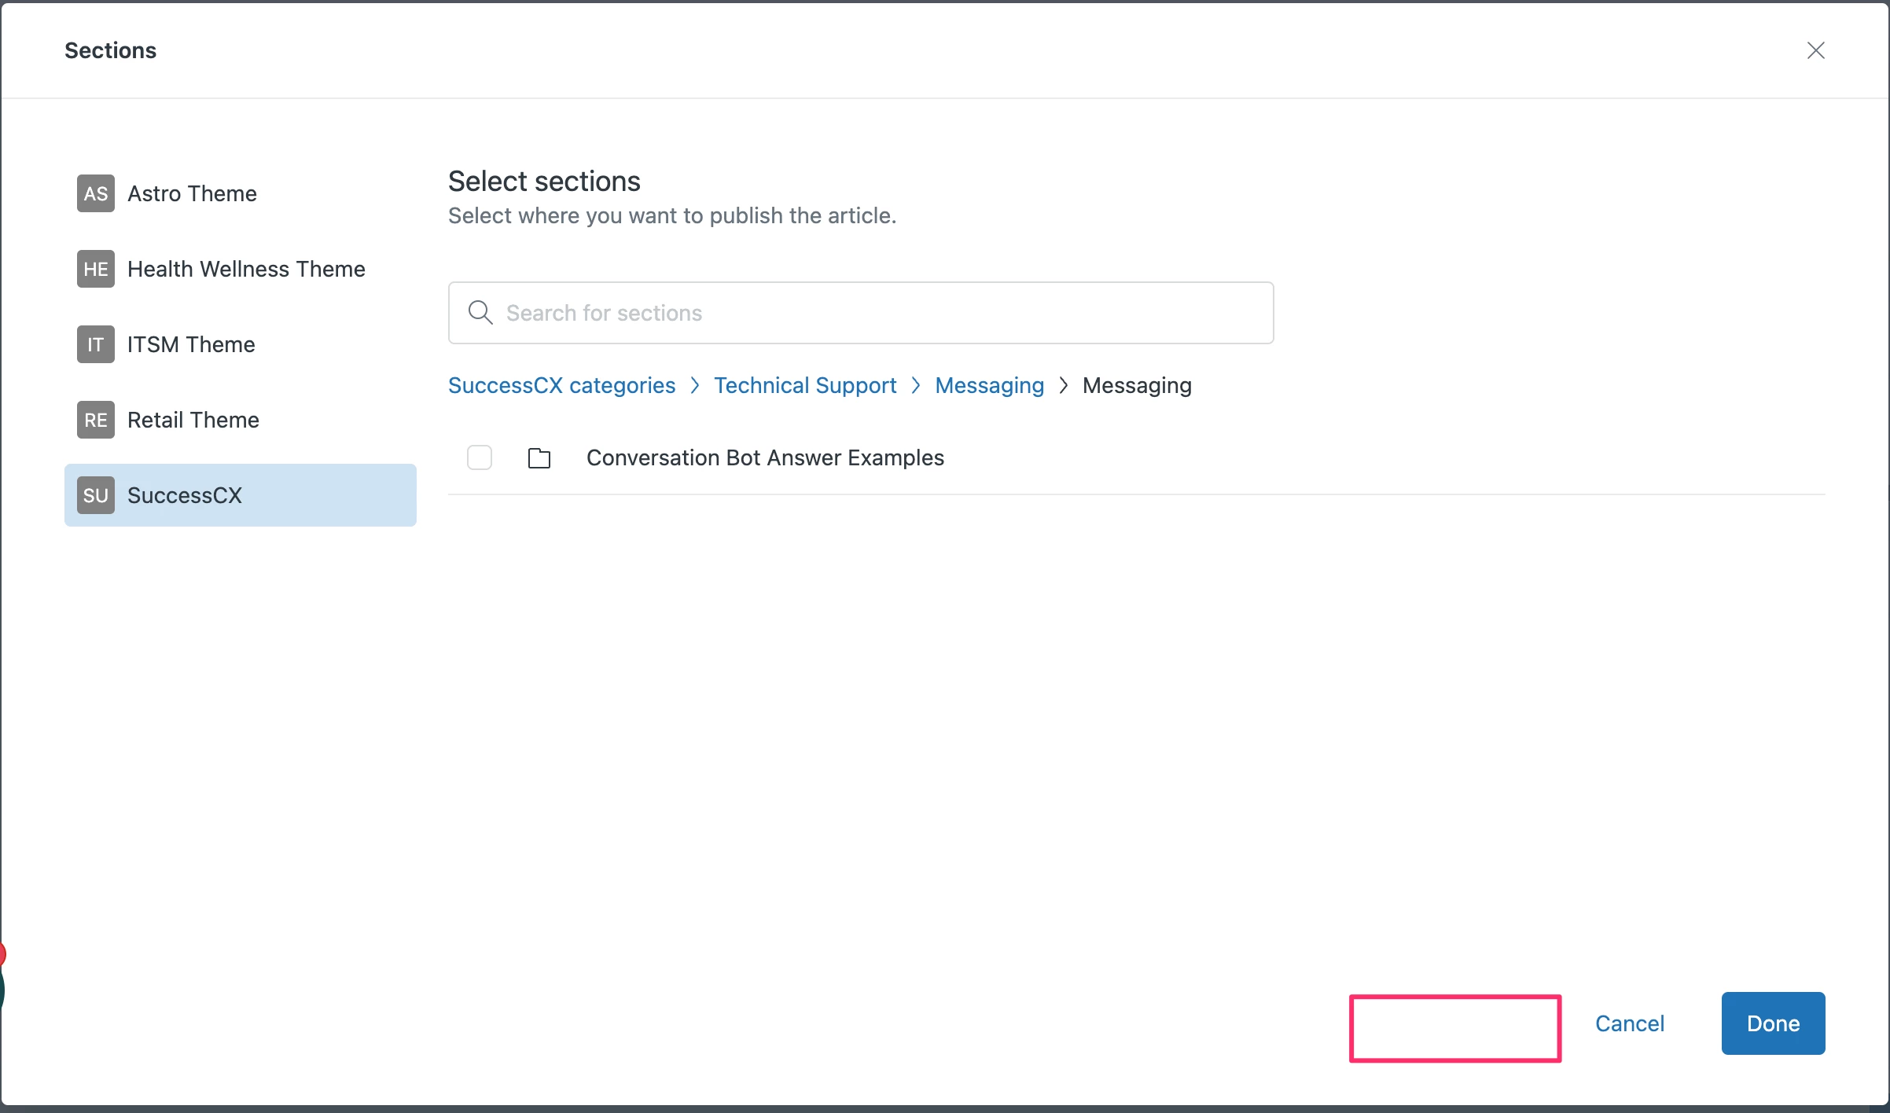Select Health Wellness Theme in sidebar
This screenshot has width=1890, height=1113.
tap(245, 269)
